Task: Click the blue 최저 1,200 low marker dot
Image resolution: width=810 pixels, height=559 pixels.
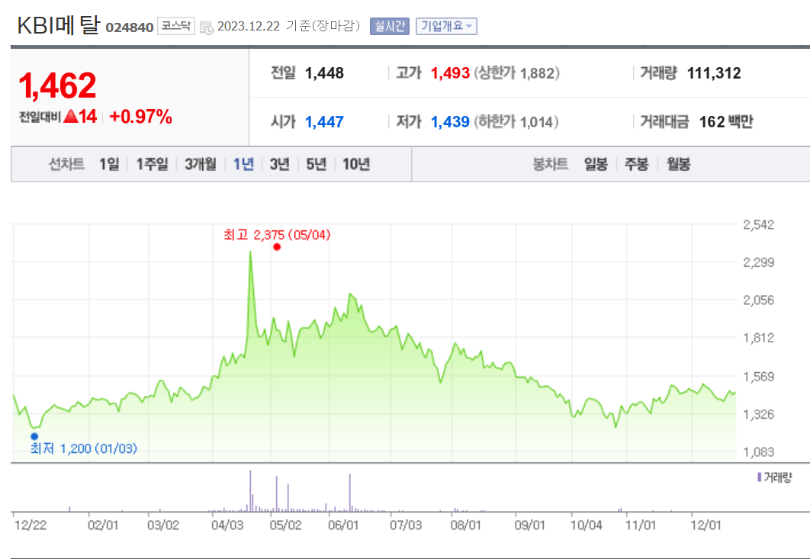Action: tap(34, 436)
